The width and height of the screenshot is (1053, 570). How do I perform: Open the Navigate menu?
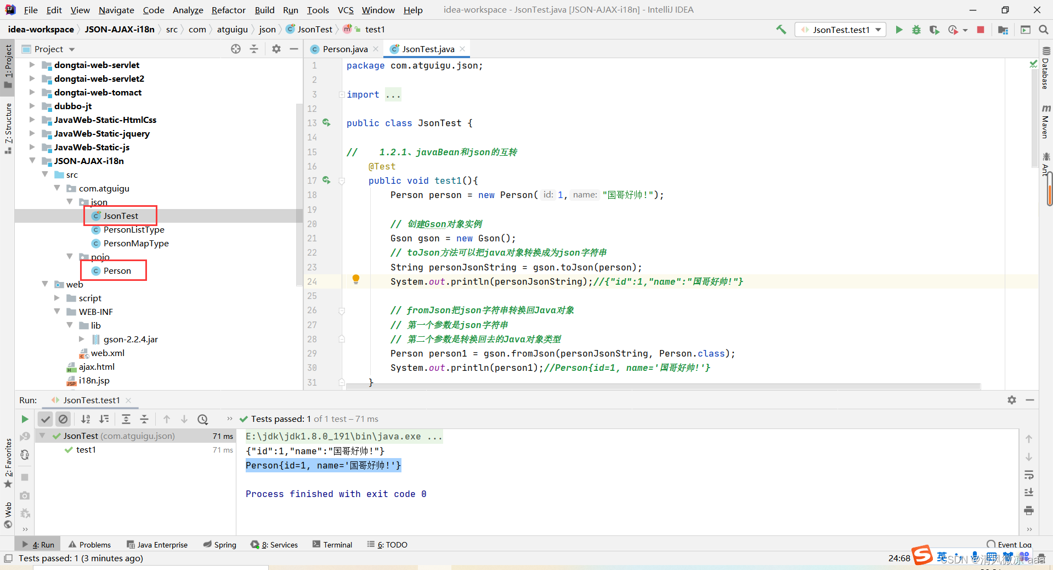[116, 10]
